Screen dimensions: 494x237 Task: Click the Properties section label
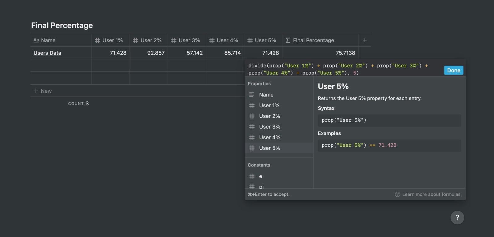(259, 84)
